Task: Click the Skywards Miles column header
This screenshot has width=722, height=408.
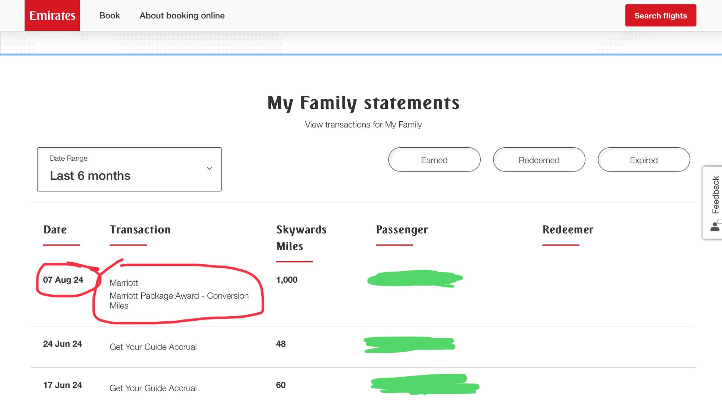Action: click(x=301, y=238)
